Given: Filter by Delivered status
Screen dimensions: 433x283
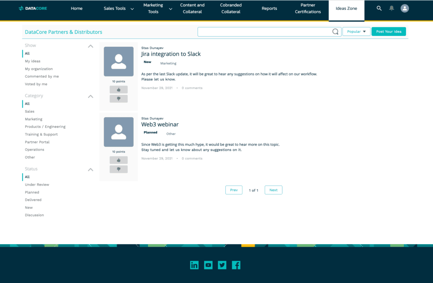Looking at the screenshot, I should [33, 200].
